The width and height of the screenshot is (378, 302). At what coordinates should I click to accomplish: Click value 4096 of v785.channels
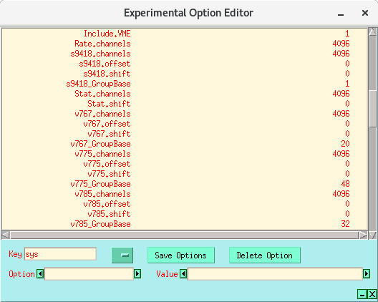[x=341, y=194]
